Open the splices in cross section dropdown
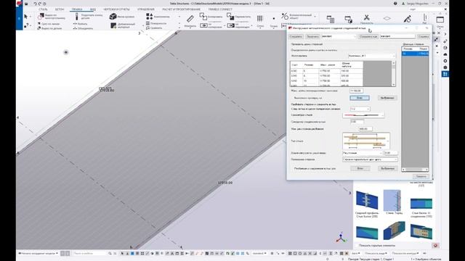465x261 pixels. pyautogui.click(x=360, y=109)
